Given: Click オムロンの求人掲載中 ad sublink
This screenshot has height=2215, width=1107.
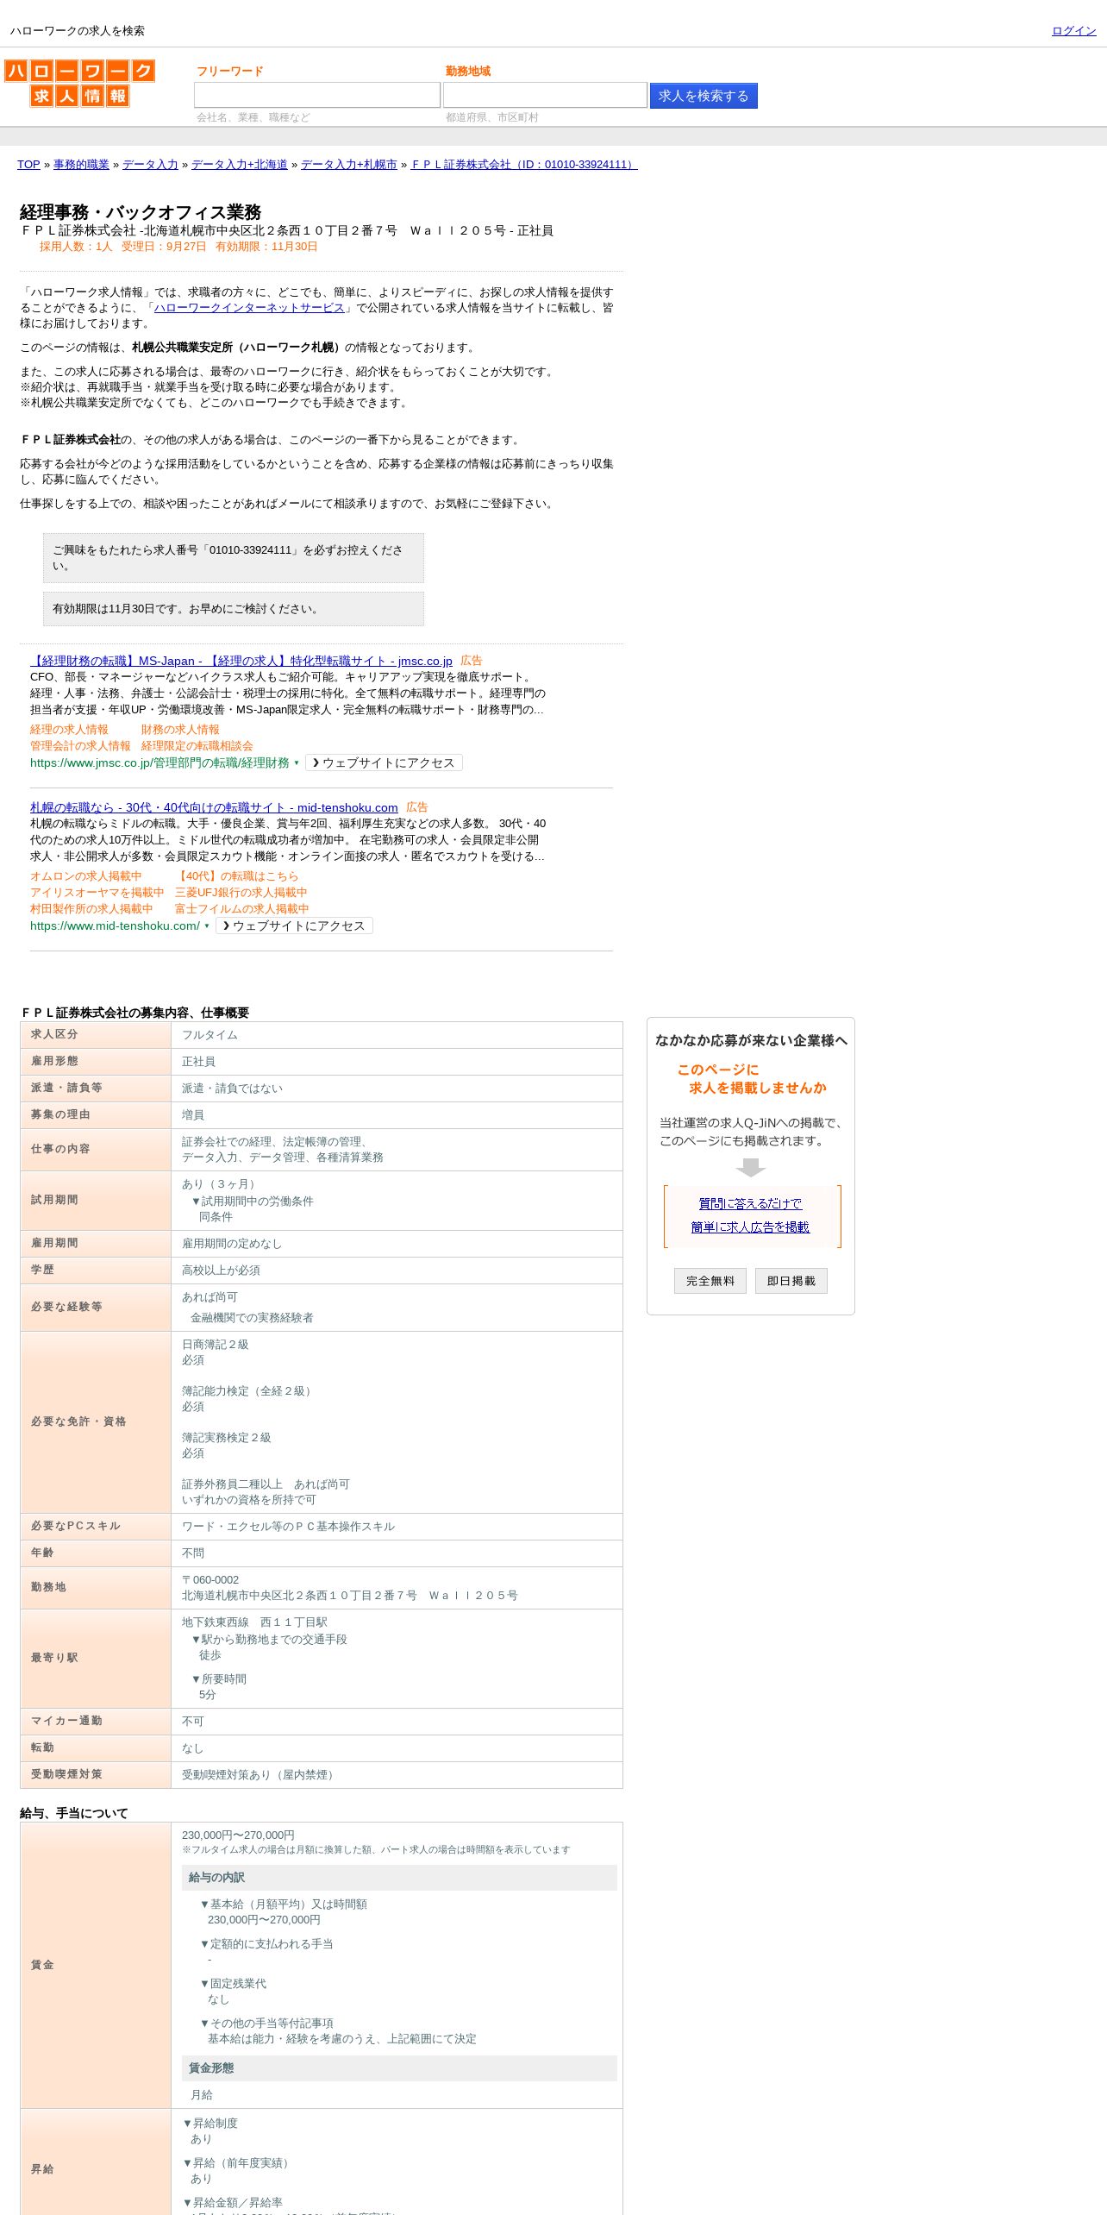Looking at the screenshot, I should click(x=85, y=876).
